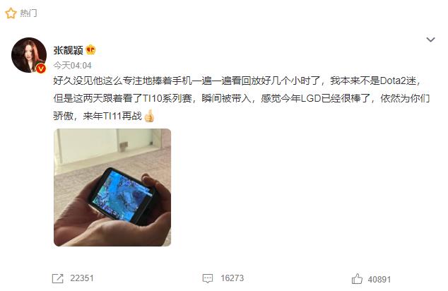Open the phone photo thumbnail
This screenshot has height=291, width=448.
coord(112,187)
